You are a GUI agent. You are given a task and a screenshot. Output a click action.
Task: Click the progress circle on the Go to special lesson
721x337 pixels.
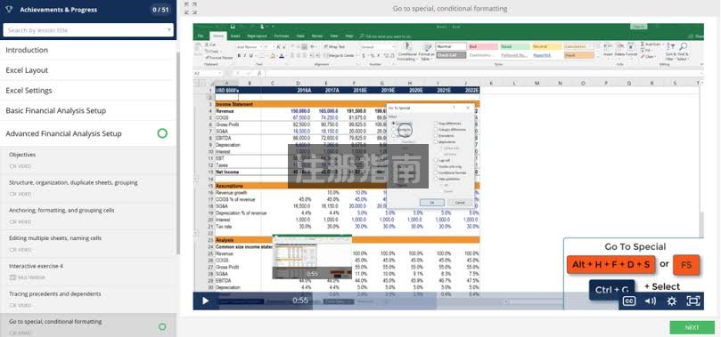[x=162, y=326]
